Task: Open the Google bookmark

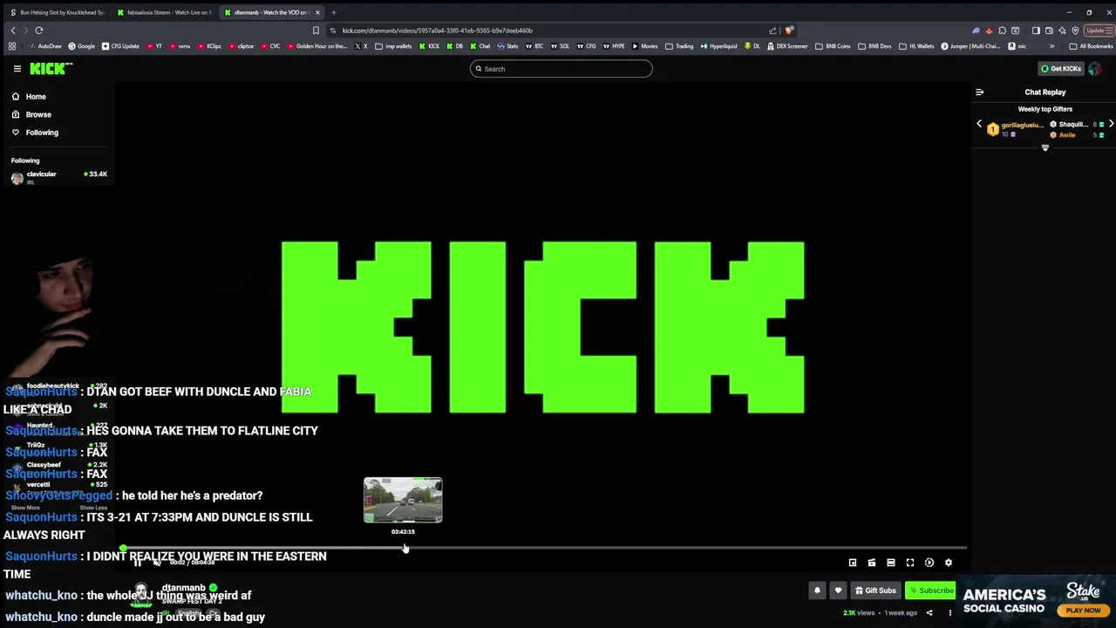Action: click(x=82, y=46)
